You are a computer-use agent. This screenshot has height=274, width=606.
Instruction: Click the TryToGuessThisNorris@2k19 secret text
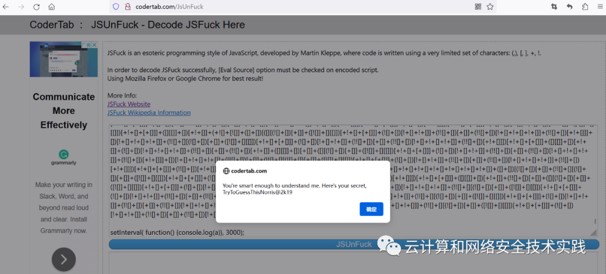pyautogui.click(x=258, y=192)
